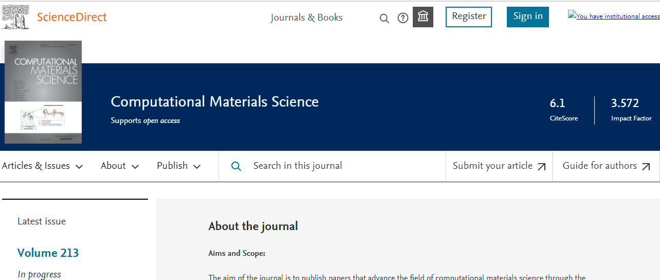This screenshot has height=280, width=660.
Task: Click the Elsevier tree logo icon
Action: [x=15, y=16]
